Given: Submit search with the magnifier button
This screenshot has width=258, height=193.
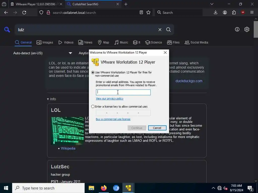Looking at the screenshot, I should [x=168, y=30].
